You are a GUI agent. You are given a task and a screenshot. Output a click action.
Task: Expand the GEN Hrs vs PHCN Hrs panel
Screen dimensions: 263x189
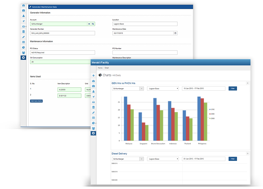(x=247, y=83)
